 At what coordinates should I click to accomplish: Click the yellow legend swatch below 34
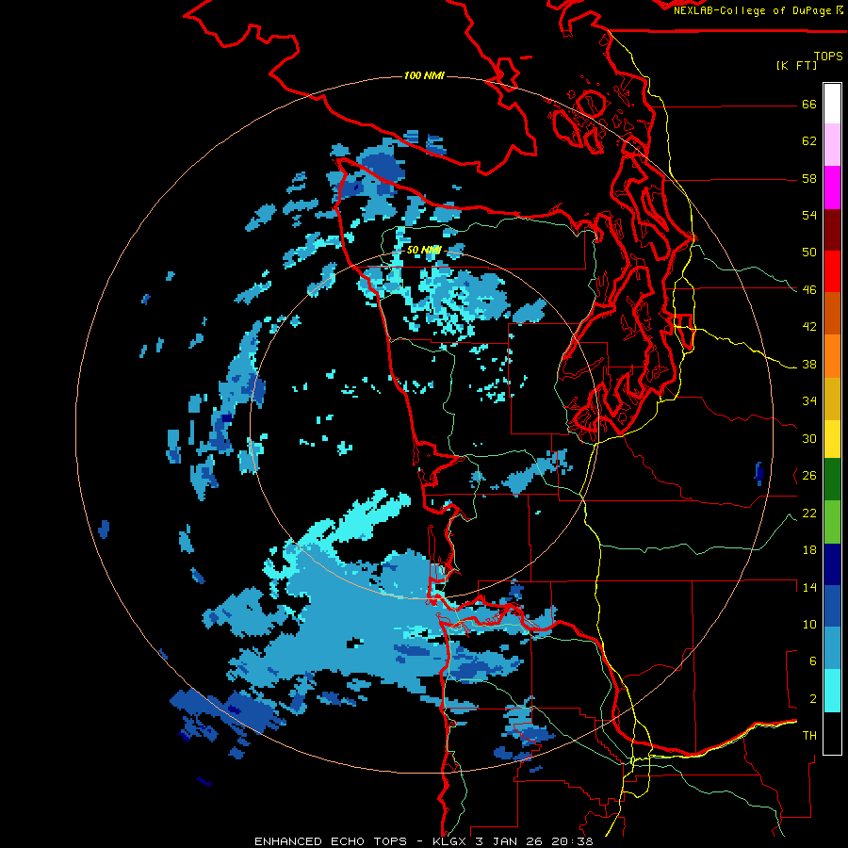coord(832,439)
